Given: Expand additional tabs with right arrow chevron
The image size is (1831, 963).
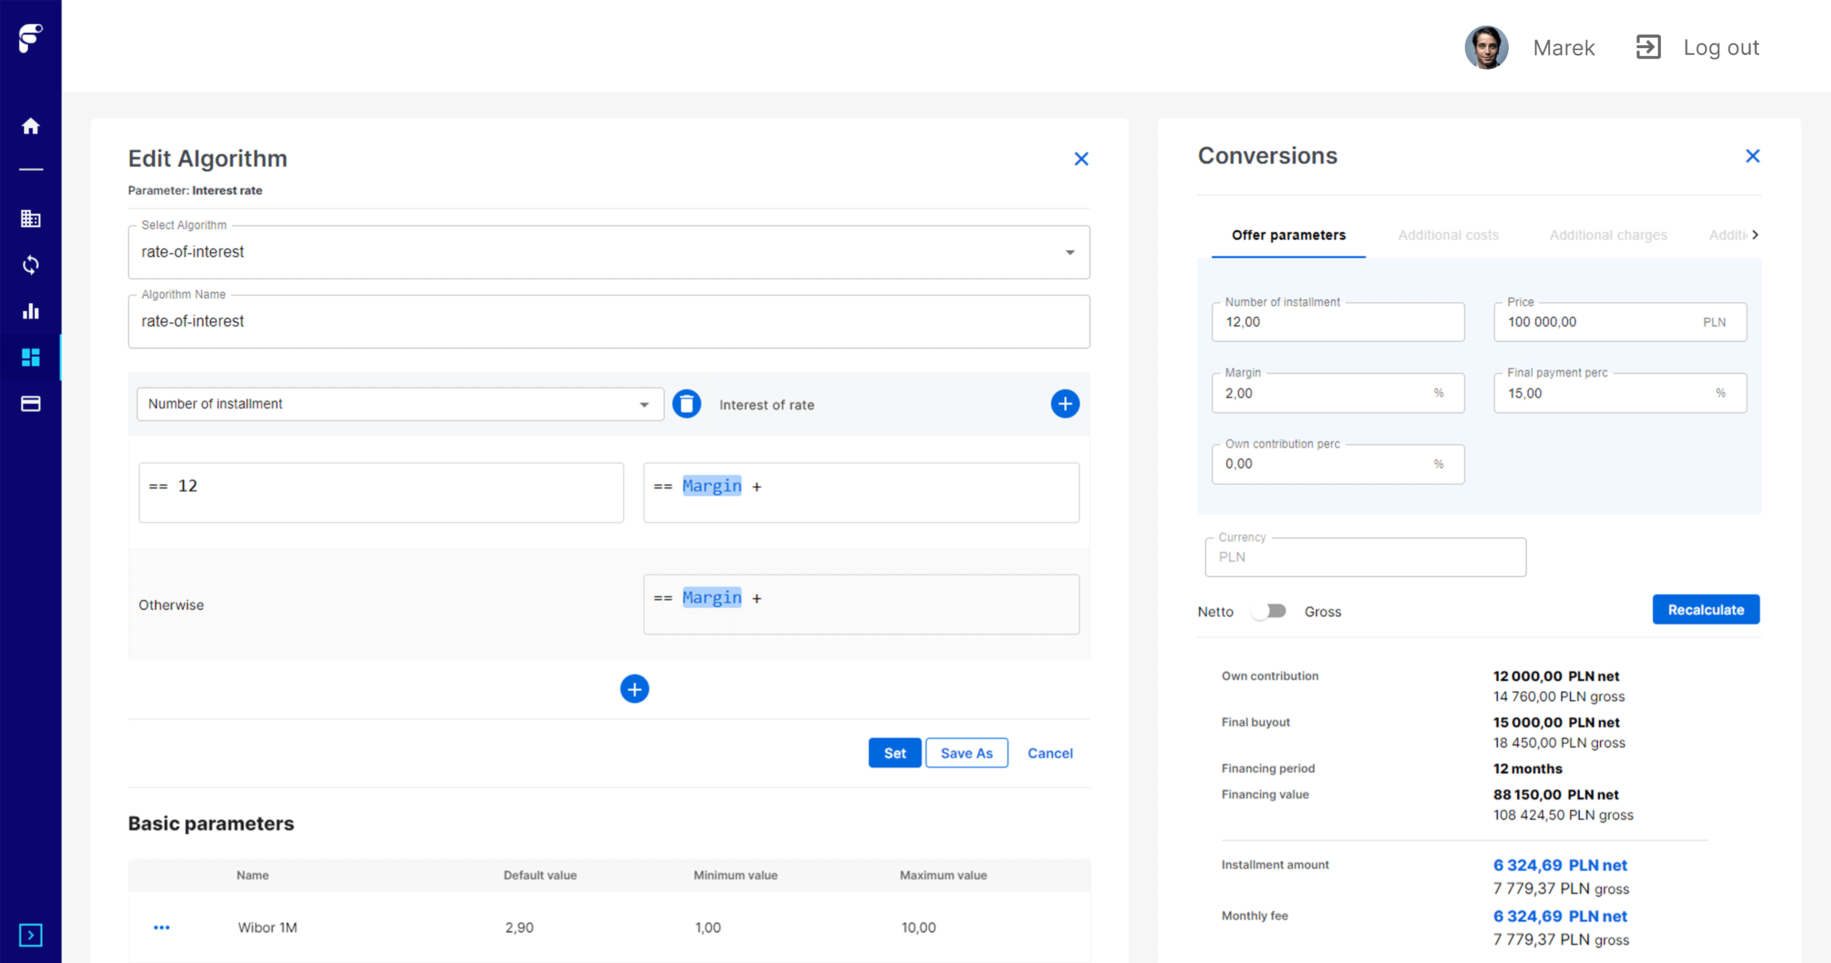Looking at the screenshot, I should point(1759,233).
